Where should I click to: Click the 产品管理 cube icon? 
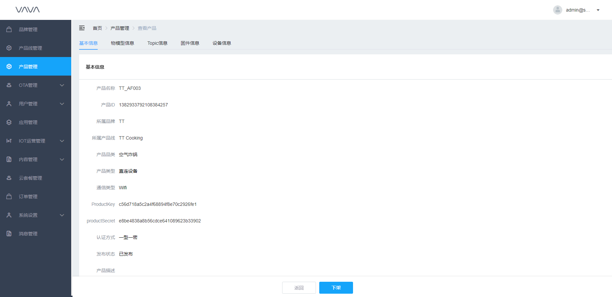point(9,66)
